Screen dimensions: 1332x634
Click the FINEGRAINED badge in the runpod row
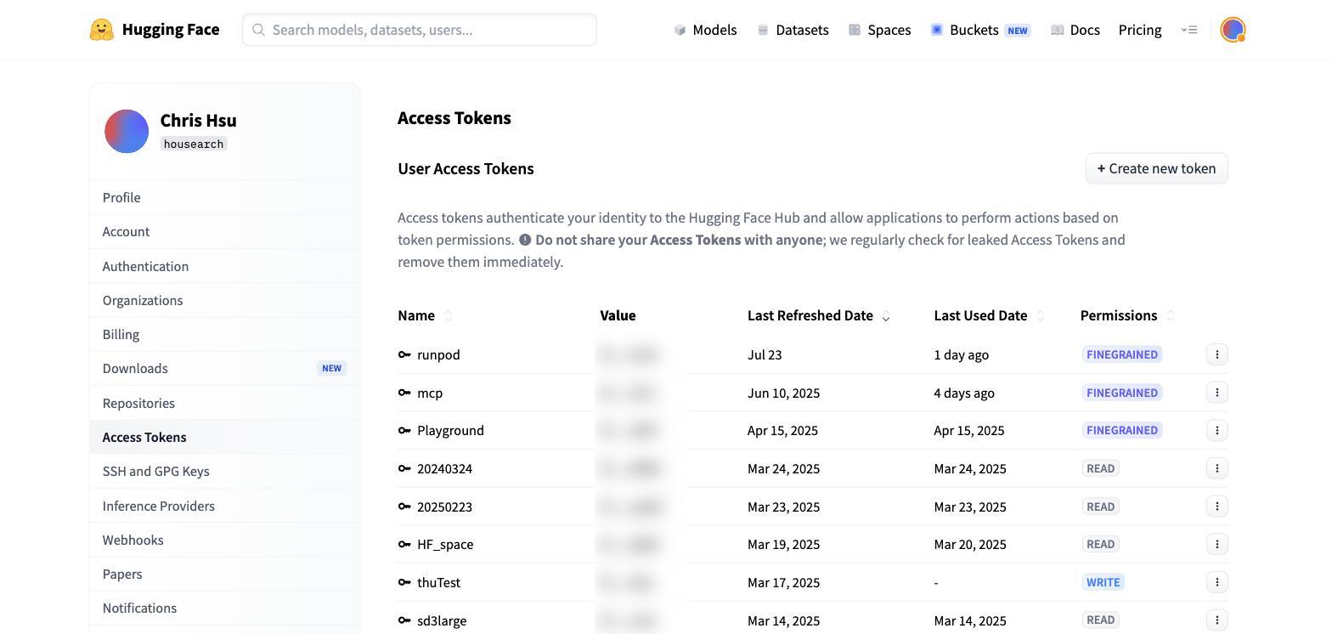click(1122, 354)
